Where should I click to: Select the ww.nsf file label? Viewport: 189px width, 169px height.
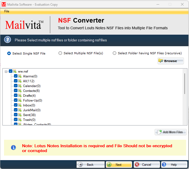click(23, 71)
